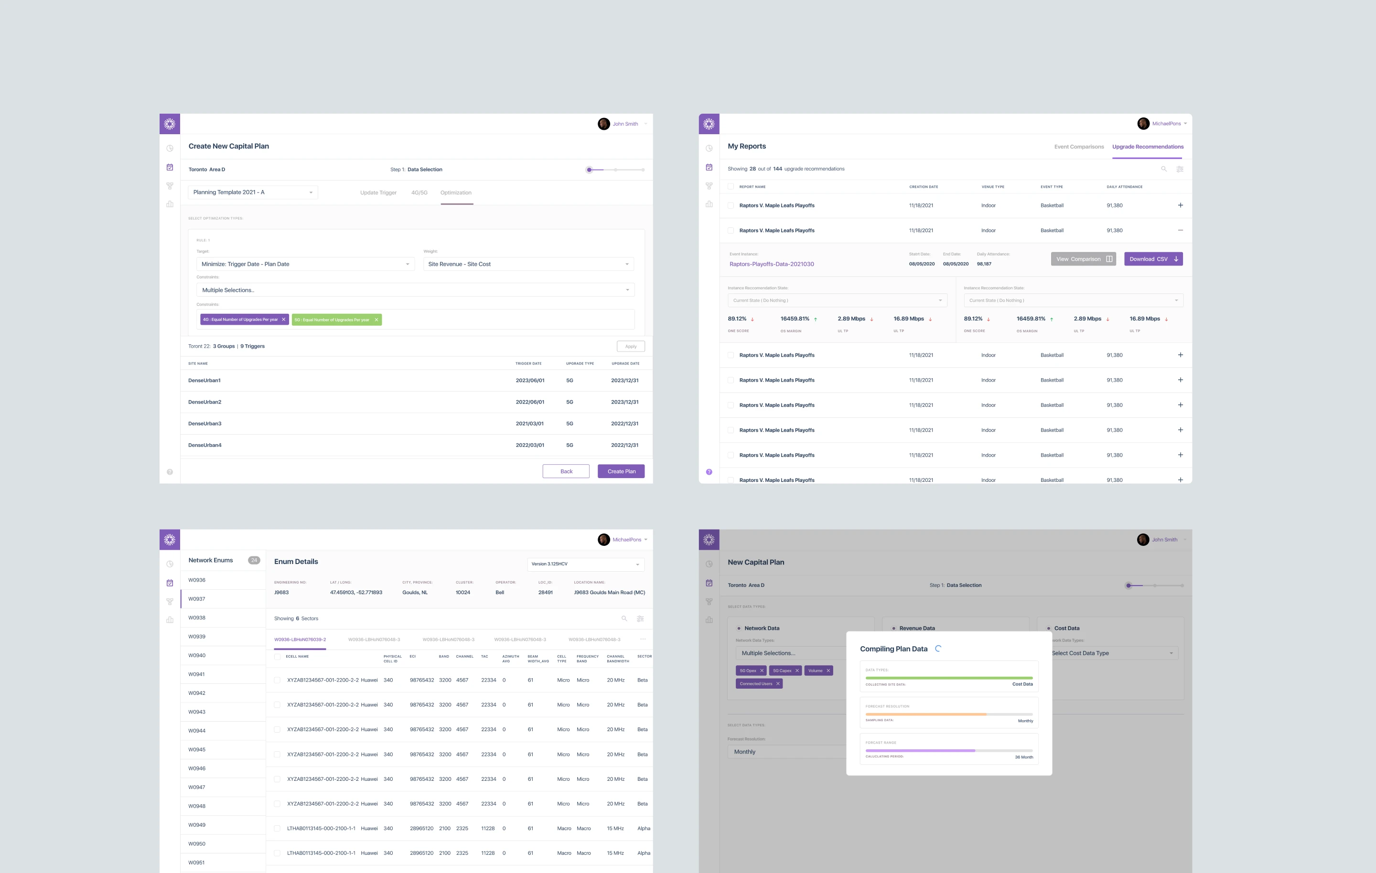Check the first Raptors V. Maple Leafs checkbox
This screenshot has height=873, width=1376.
[x=731, y=205]
